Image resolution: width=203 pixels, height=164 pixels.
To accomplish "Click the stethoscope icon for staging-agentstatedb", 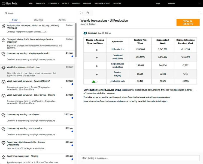I will pos(3,54).
